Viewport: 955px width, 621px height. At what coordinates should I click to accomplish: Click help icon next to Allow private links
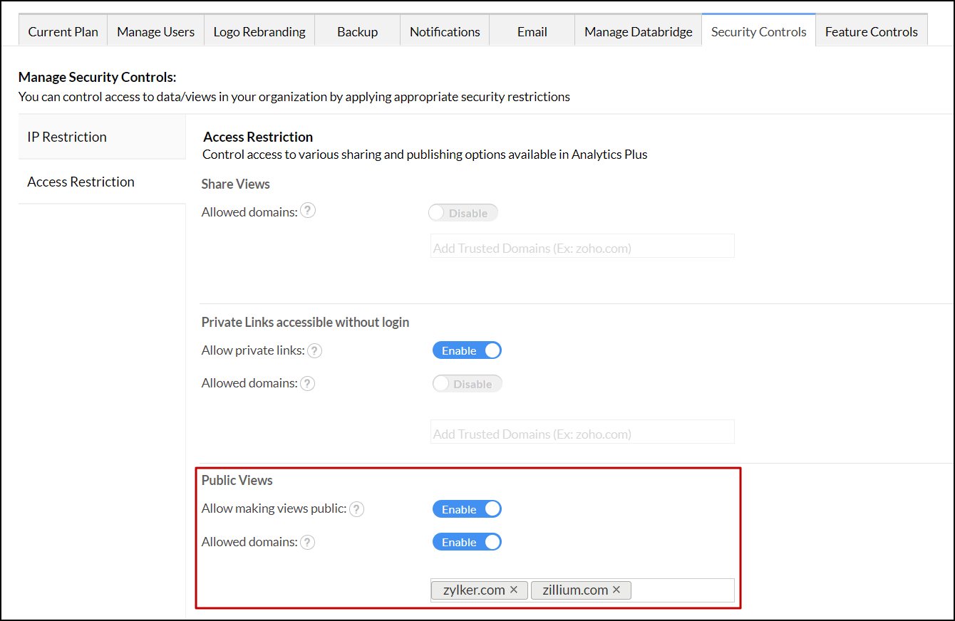pos(314,350)
